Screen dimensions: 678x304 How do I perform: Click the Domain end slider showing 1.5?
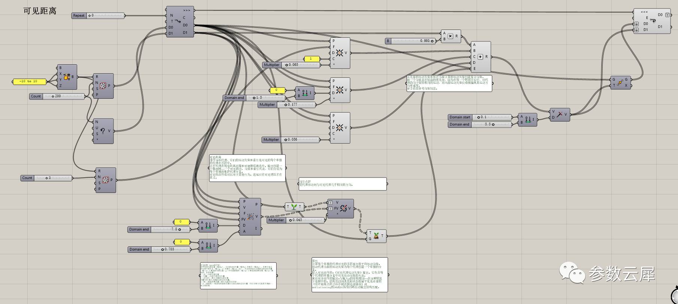point(254,98)
